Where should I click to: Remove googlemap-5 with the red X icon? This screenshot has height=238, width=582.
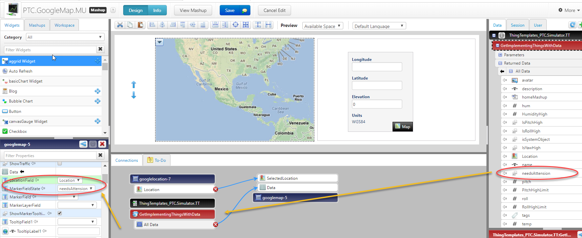click(x=102, y=144)
